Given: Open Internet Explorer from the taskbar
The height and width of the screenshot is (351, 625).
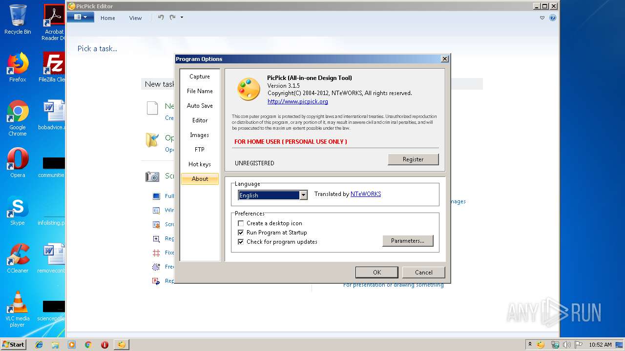Looking at the screenshot, I should [39, 345].
